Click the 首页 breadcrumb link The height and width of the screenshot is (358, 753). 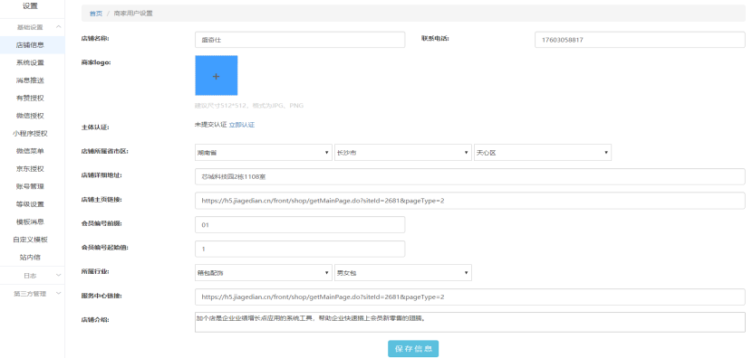(96, 14)
